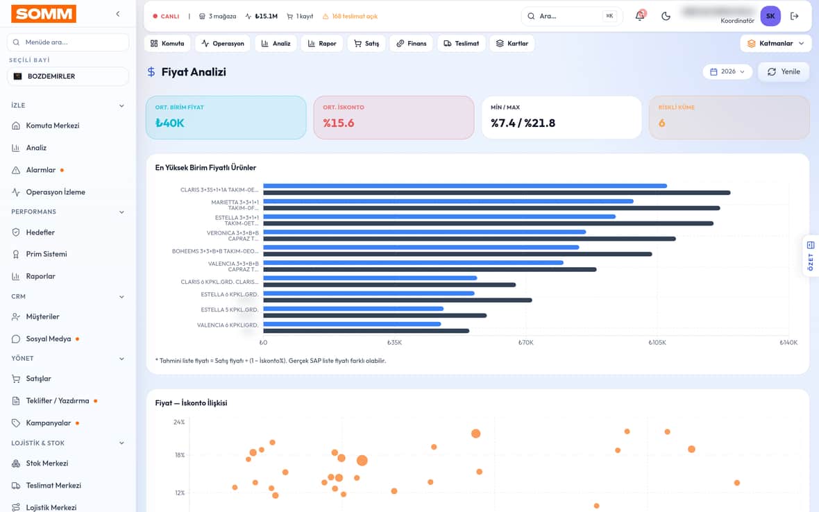
Task: Focus the Menüde ara search field
Action: (68, 42)
